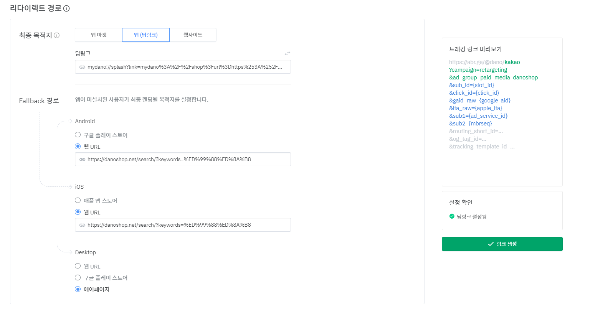Open info tooltip beside 리다이렉트 경로 heading
Screen dimensions: 613x313
66,8
